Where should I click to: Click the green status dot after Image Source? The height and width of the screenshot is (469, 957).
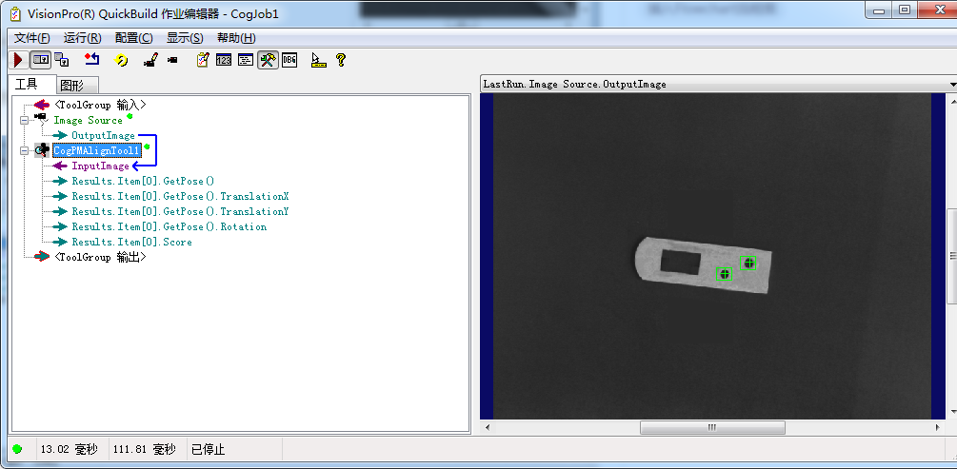pyautogui.click(x=130, y=116)
